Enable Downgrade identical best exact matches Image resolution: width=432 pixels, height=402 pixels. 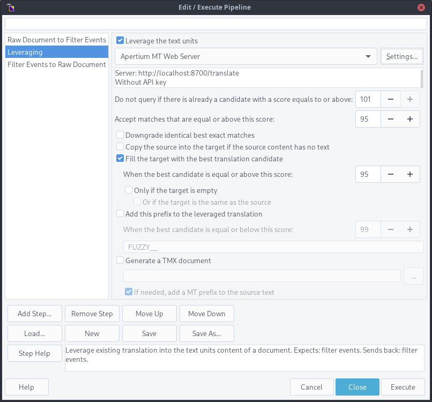pos(120,135)
